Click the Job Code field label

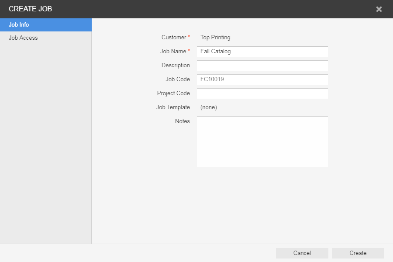(x=178, y=79)
